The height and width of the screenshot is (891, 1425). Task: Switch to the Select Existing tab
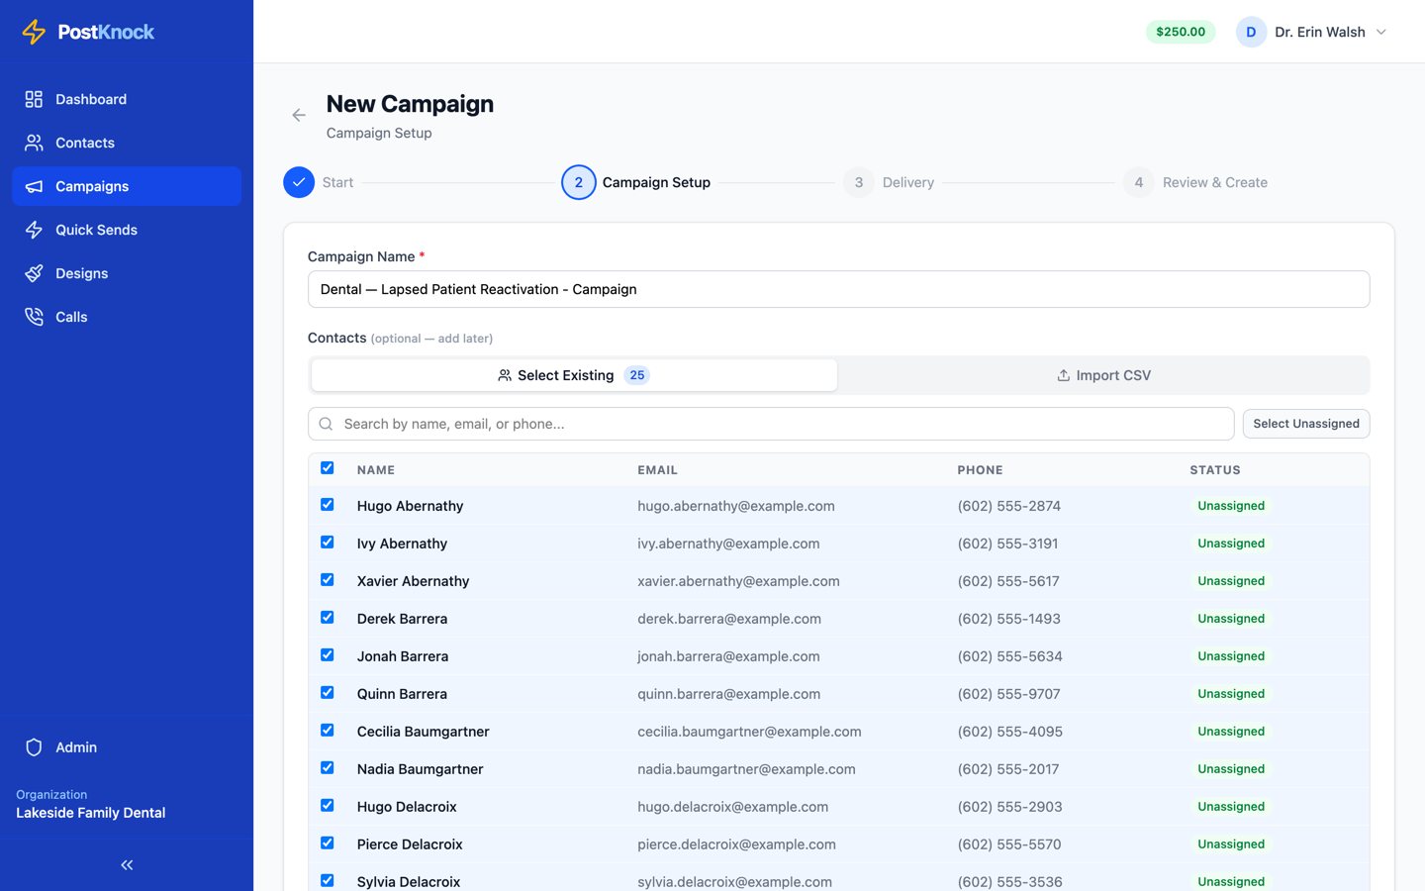(574, 375)
